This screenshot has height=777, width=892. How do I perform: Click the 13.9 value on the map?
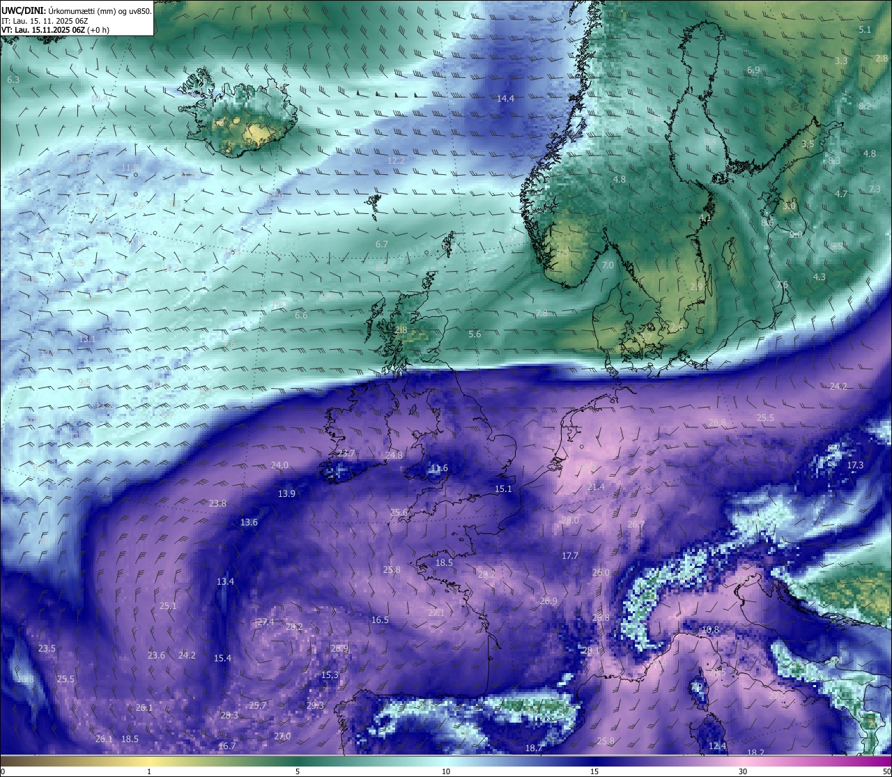point(286,493)
